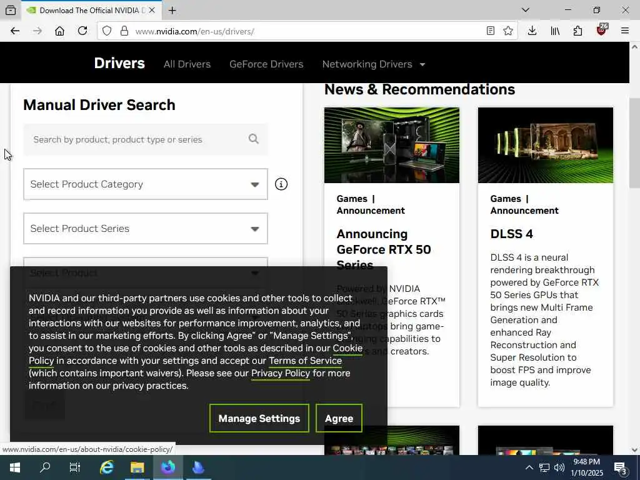The width and height of the screenshot is (640, 480).
Task: Go back to the previous page
Action: click(15, 31)
